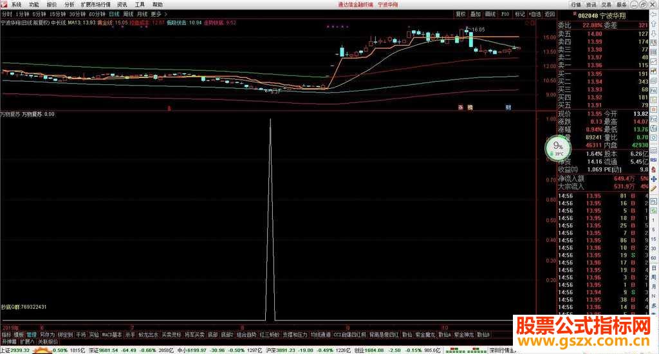
Task: Select the 红三蚂蚁 indicator tab
Action: coord(270,335)
